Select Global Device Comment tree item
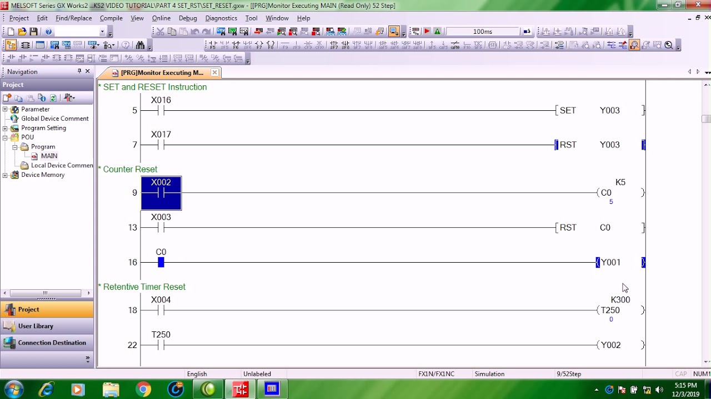Screen dimensions: 711x399 click(54, 119)
